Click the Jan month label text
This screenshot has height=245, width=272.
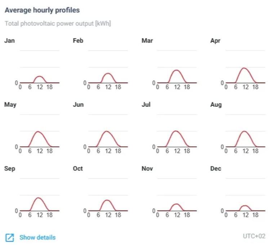(9, 41)
